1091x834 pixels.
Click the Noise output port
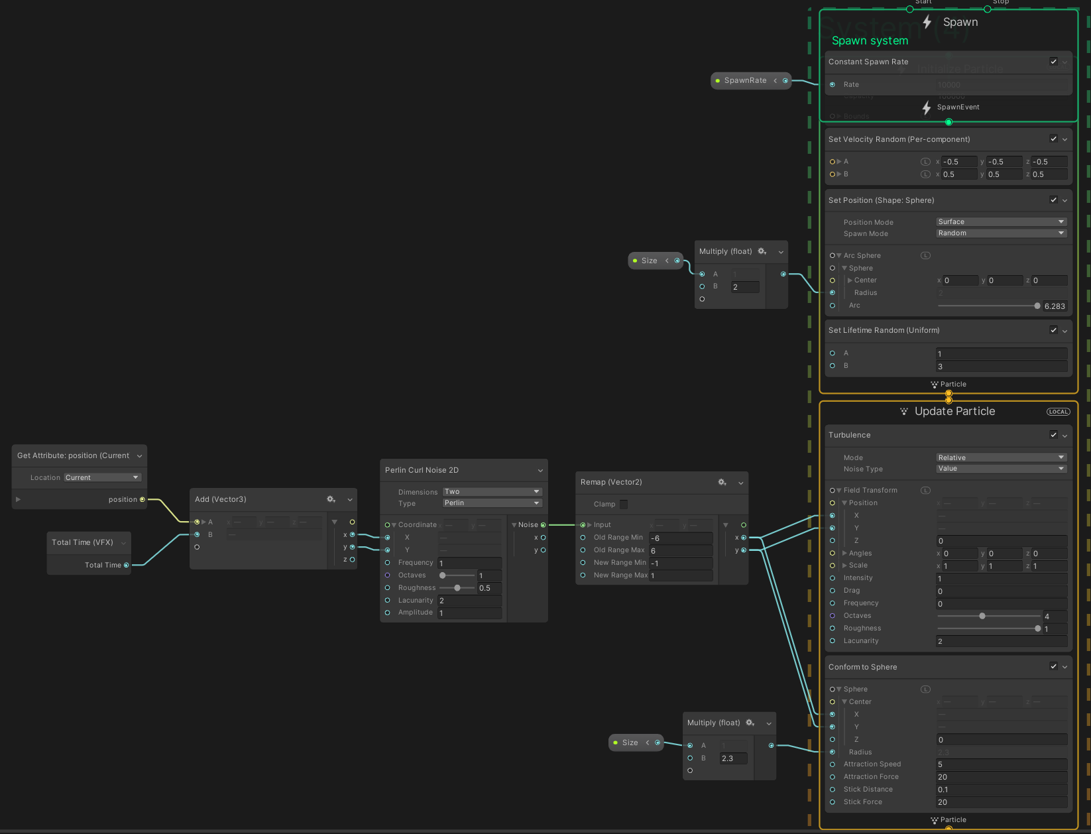544,525
